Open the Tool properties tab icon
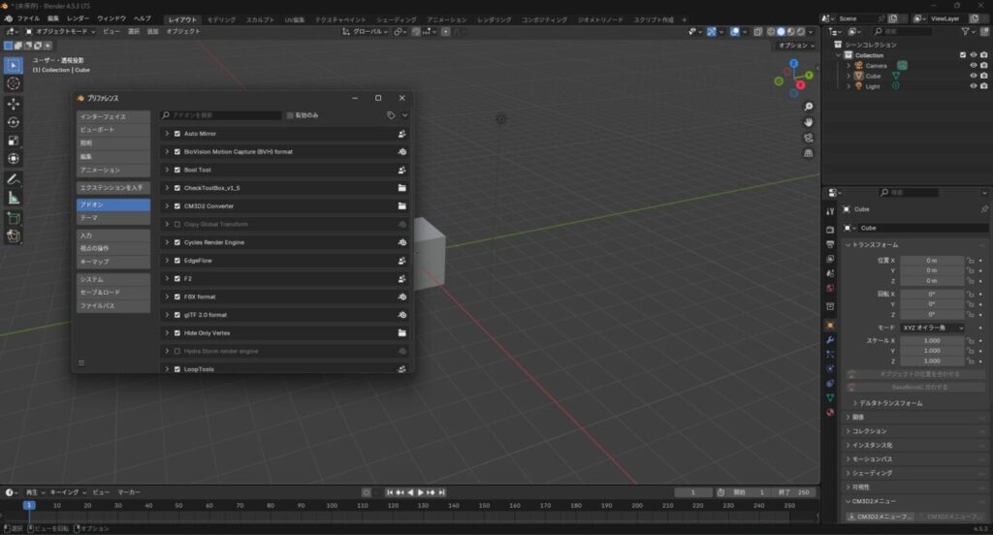Screen dimensions: 993x535 pos(830,211)
